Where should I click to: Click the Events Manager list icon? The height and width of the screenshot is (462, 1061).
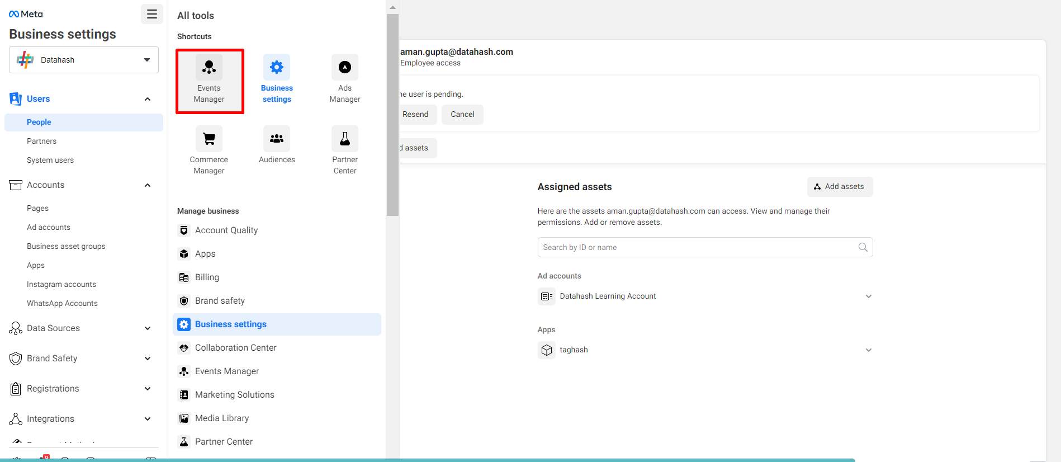184,371
